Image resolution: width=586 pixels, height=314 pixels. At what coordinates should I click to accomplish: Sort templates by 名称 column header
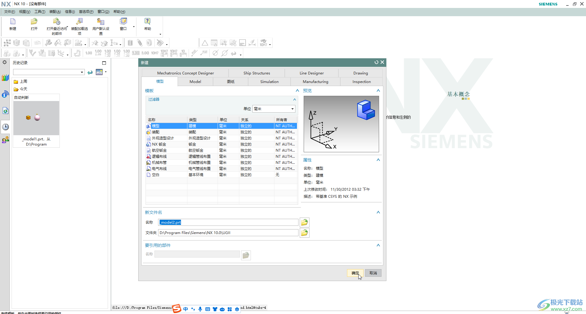[166, 120]
